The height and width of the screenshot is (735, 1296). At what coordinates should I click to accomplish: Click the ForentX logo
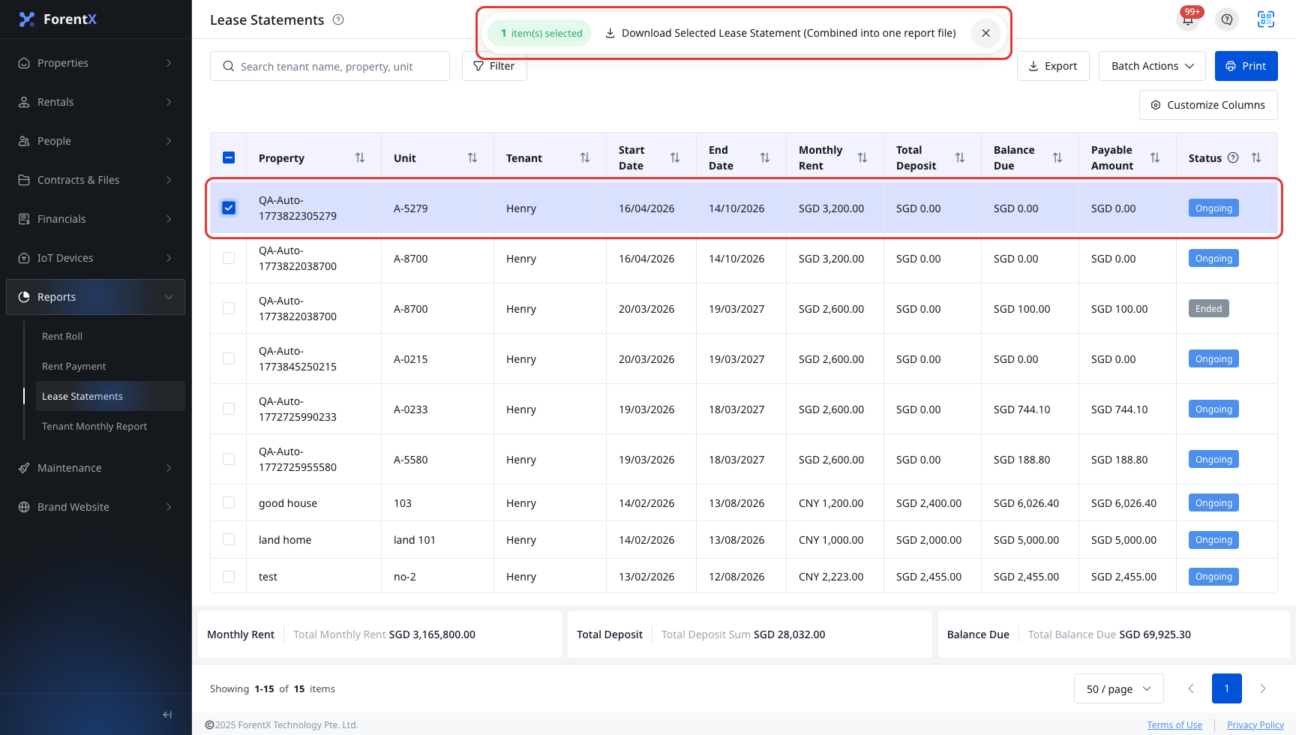pos(58,19)
